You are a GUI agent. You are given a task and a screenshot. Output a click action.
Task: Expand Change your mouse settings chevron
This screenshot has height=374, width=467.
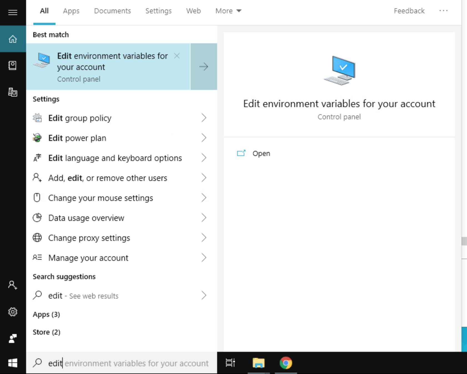point(204,198)
